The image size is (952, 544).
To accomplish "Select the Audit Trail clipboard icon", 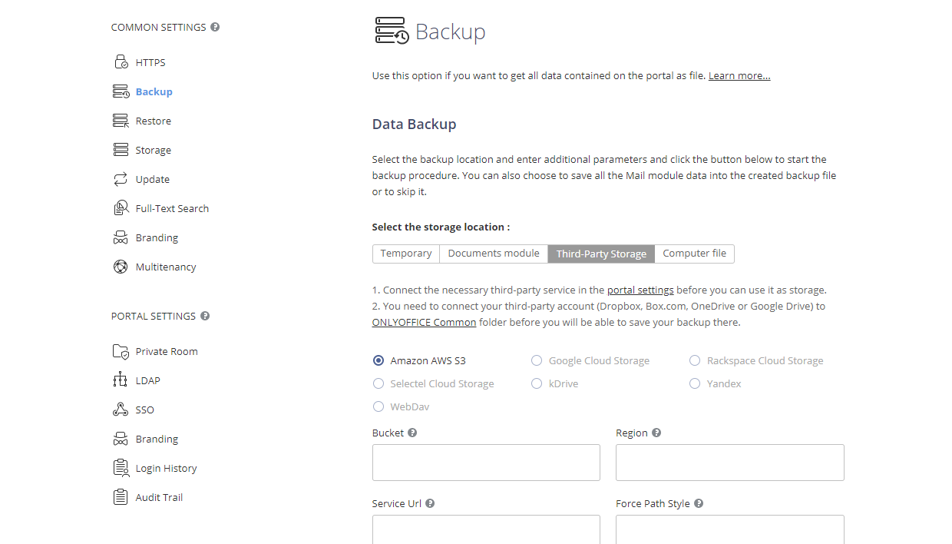I will (121, 496).
